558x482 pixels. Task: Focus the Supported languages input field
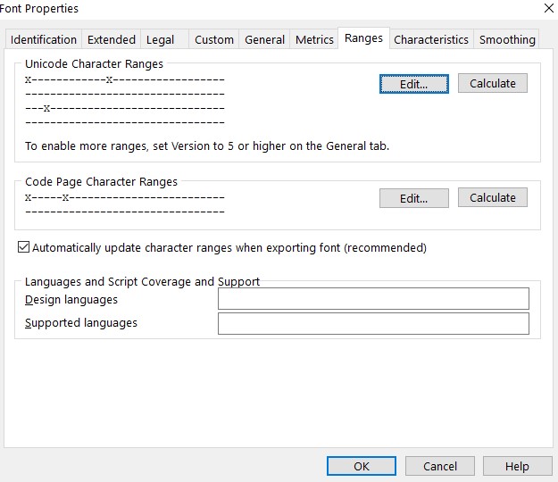pos(373,323)
